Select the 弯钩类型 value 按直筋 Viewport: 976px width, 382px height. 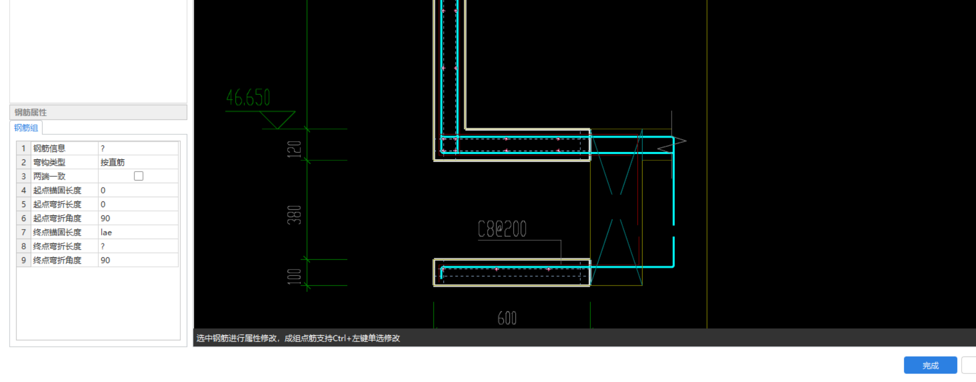(138, 162)
